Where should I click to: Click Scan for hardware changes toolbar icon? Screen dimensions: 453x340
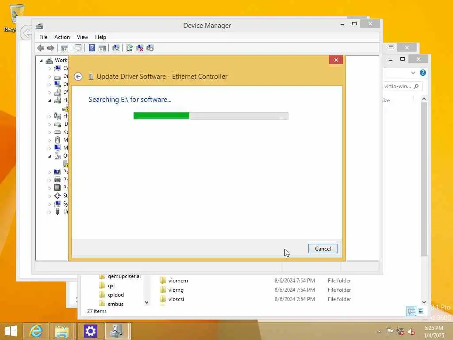tap(116, 48)
